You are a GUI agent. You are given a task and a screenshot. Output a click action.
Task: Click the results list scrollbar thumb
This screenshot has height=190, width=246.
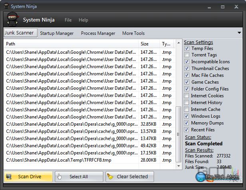(179, 135)
